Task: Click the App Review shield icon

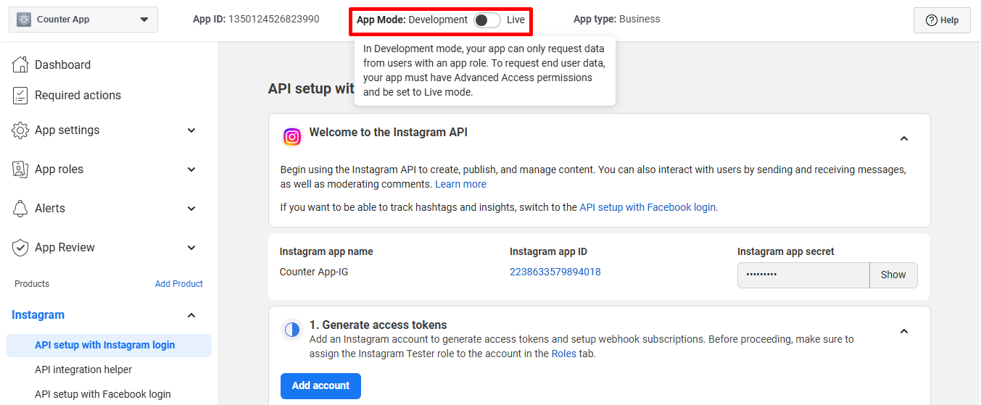Action: 20,248
